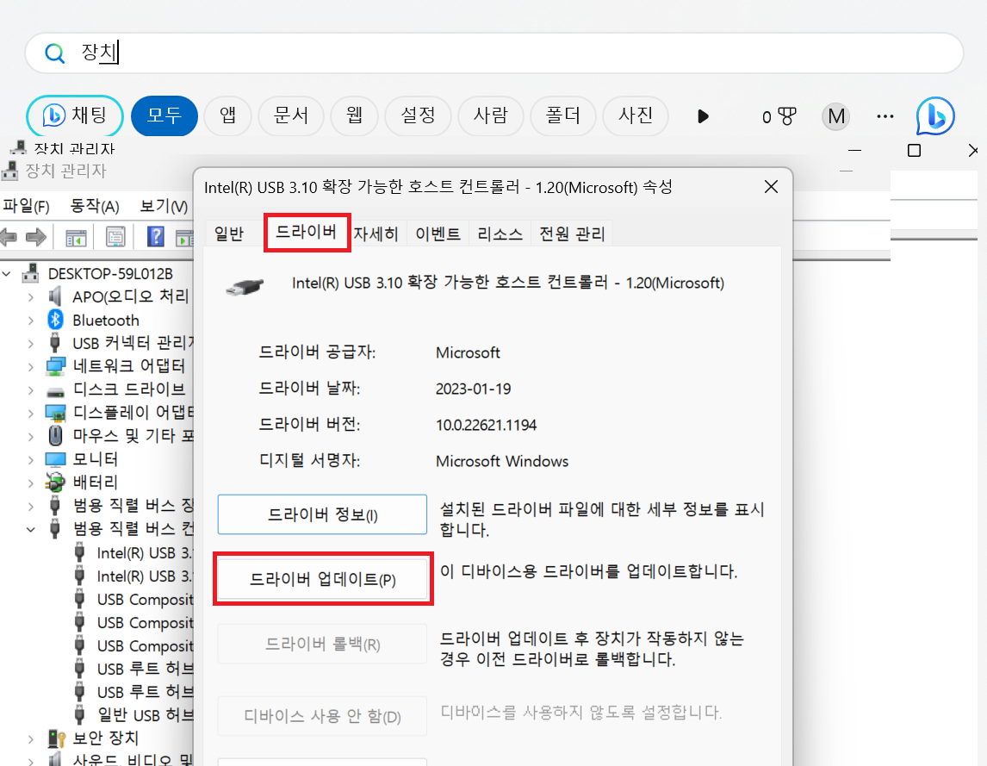Expand the 배터리 category

pos(30,483)
